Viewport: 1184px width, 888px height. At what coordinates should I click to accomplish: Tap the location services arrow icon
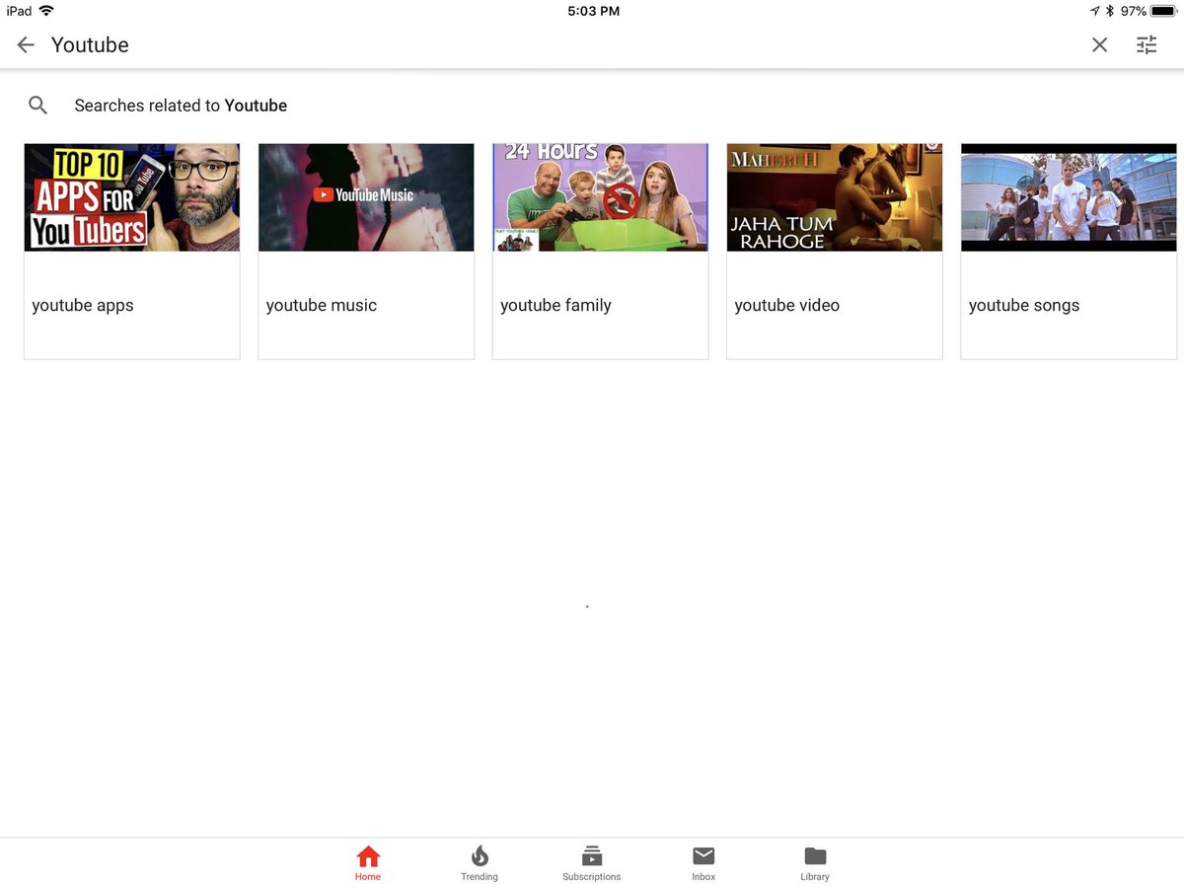pyautogui.click(x=1094, y=11)
